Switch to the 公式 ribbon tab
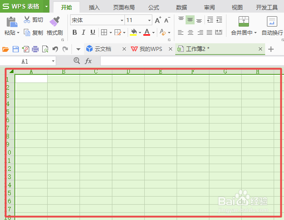Image resolution: width=284 pixels, height=220 pixels. point(154,8)
